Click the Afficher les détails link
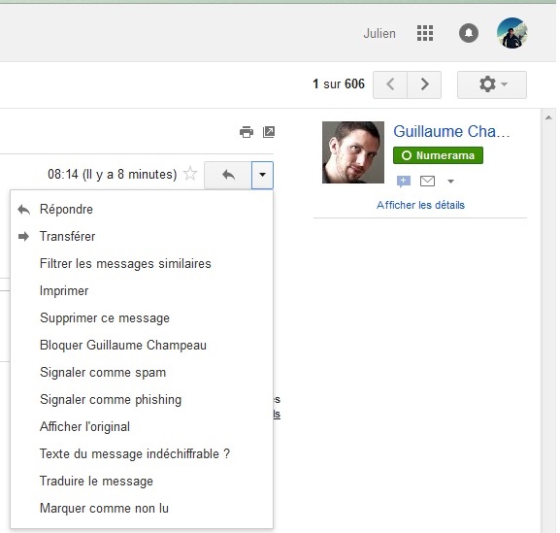 tap(420, 205)
